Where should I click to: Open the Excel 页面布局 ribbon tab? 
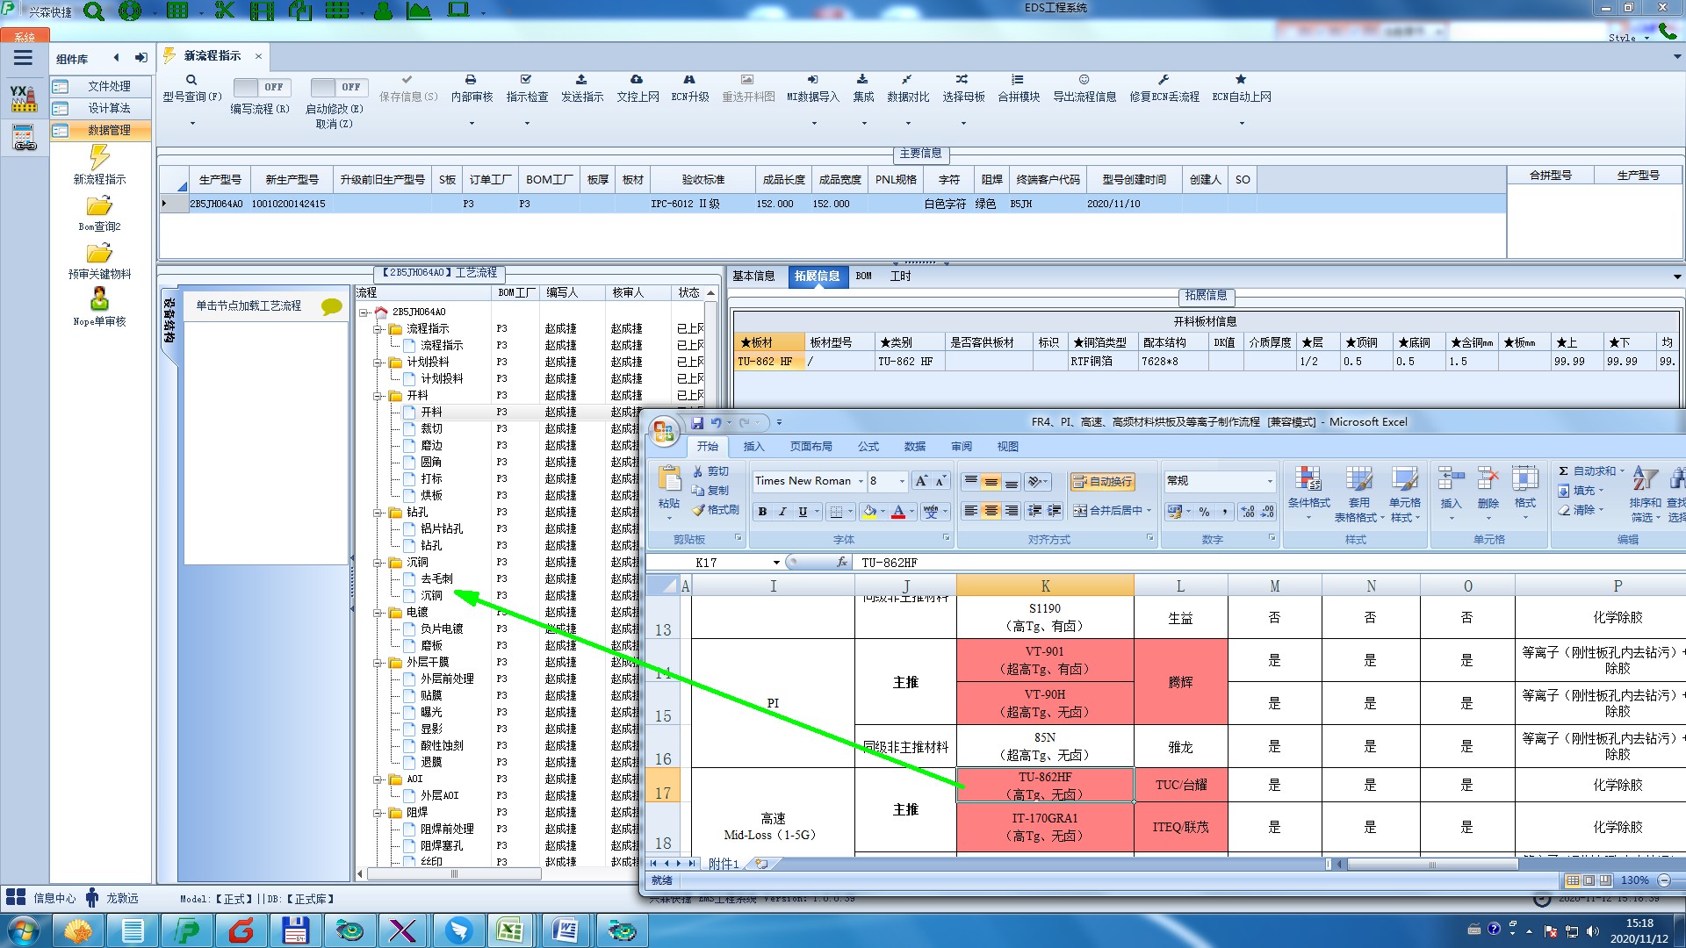pyautogui.click(x=811, y=446)
